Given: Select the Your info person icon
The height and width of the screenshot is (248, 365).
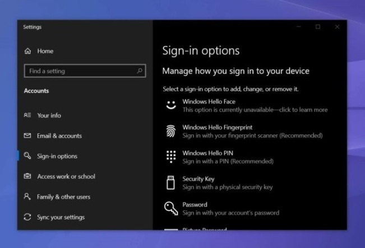Looking at the screenshot, I should tap(27, 115).
